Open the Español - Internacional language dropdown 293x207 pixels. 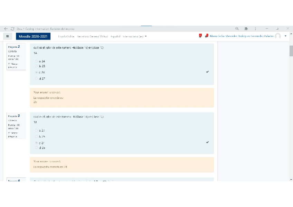click(129, 36)
